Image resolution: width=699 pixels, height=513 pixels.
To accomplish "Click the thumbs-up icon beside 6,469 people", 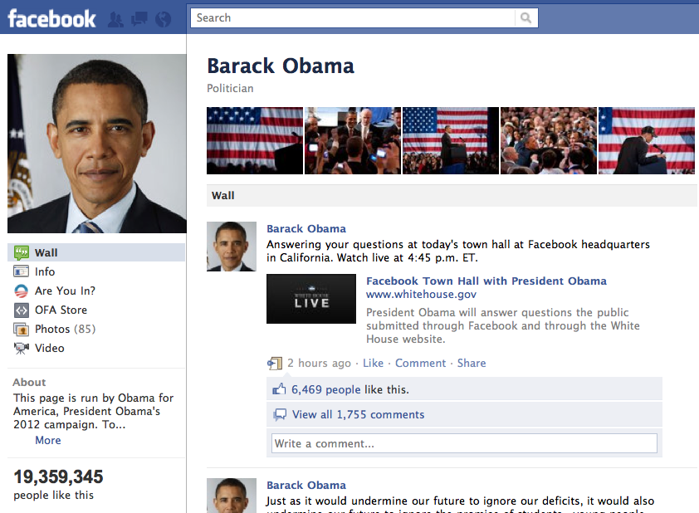I will pyautogui.click(x=280, y=389).
